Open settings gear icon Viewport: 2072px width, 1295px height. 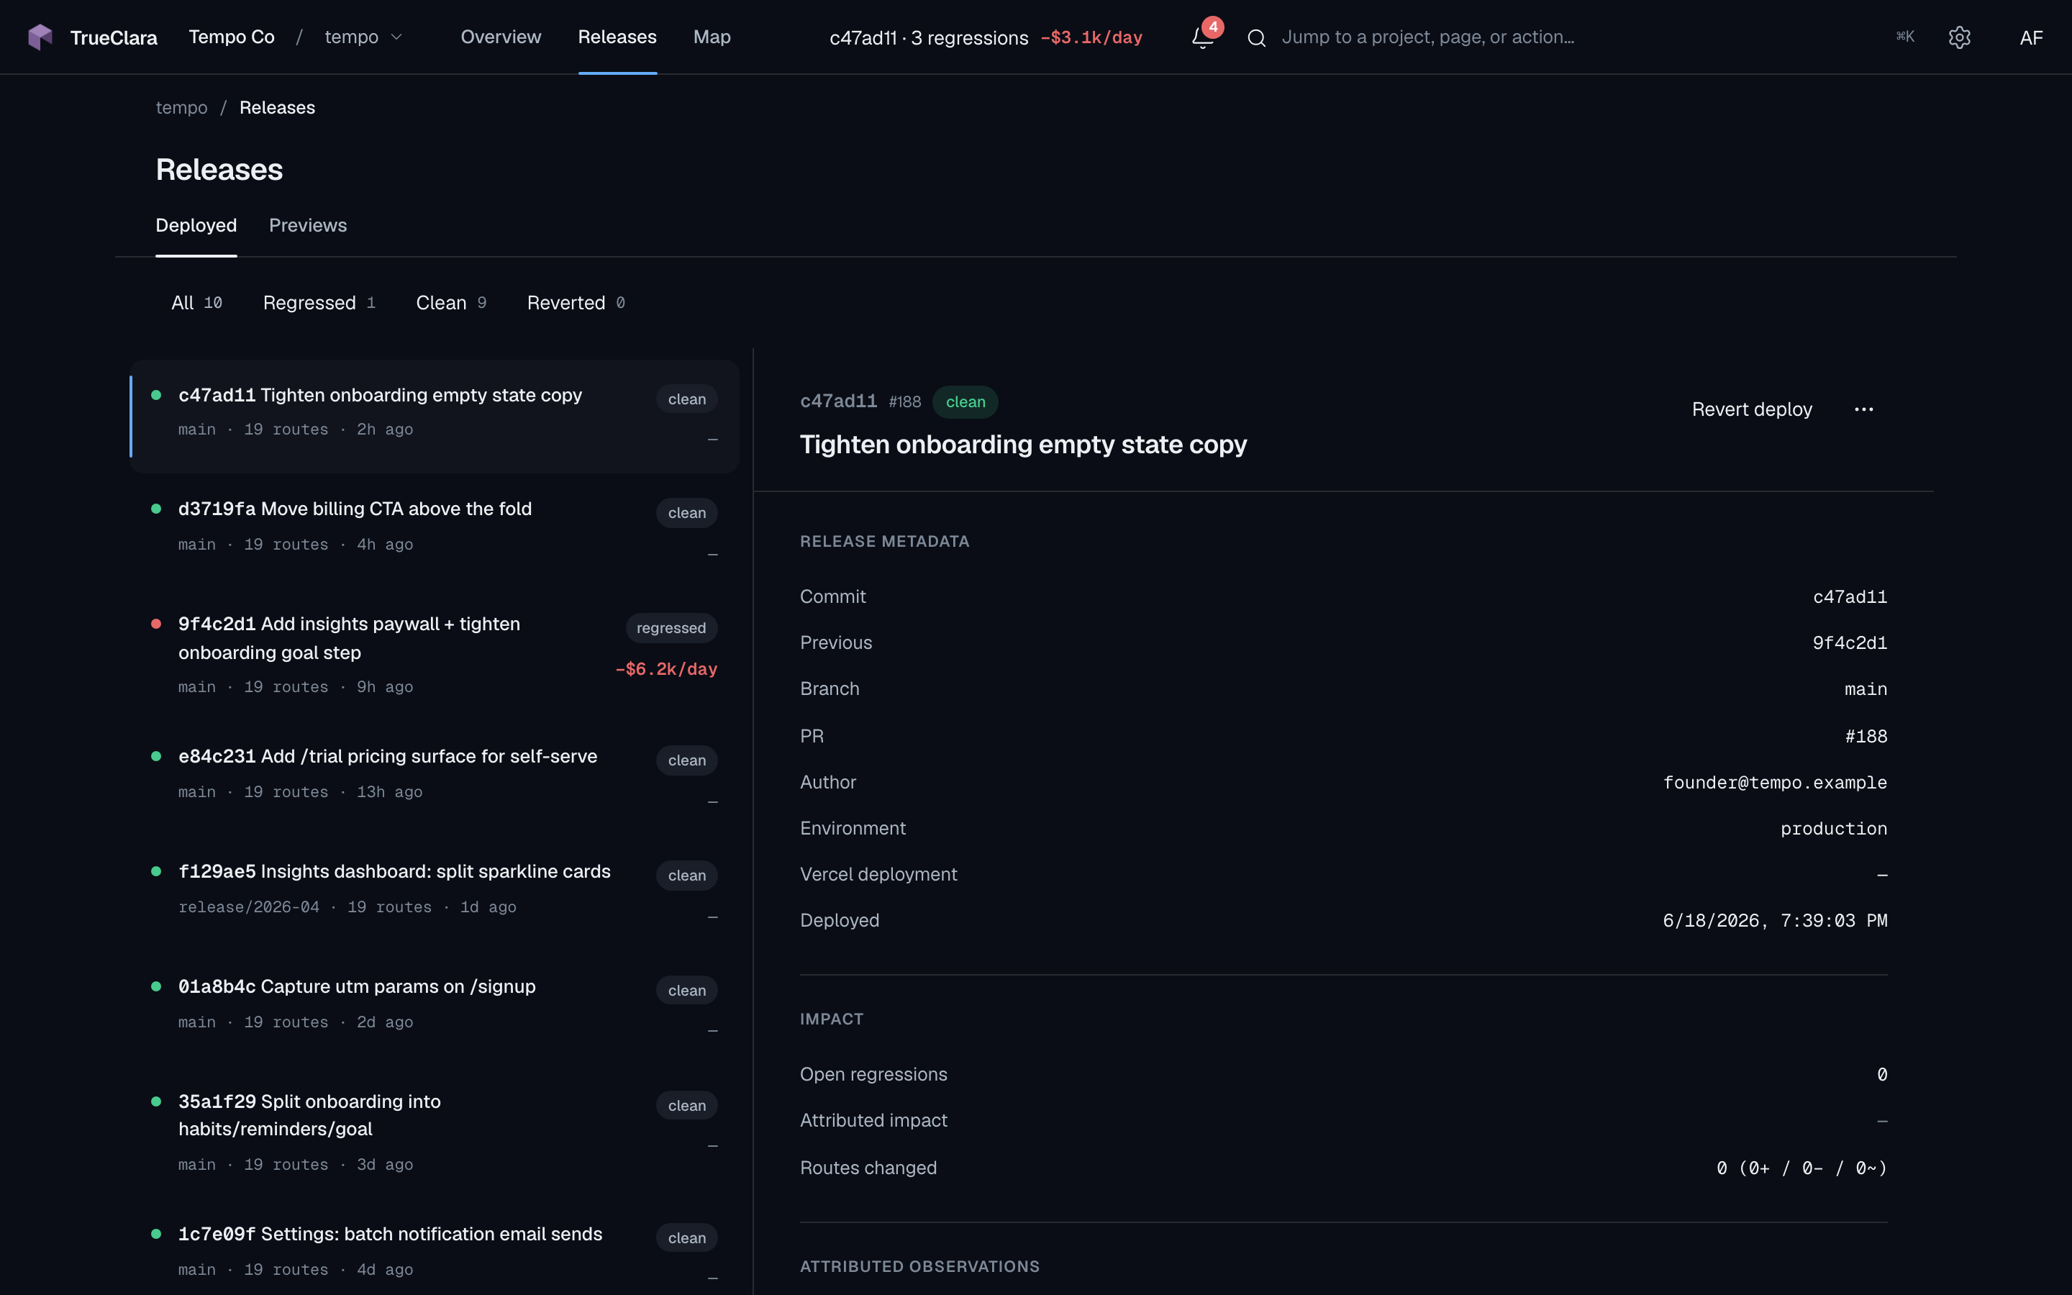click(1959, 37)
